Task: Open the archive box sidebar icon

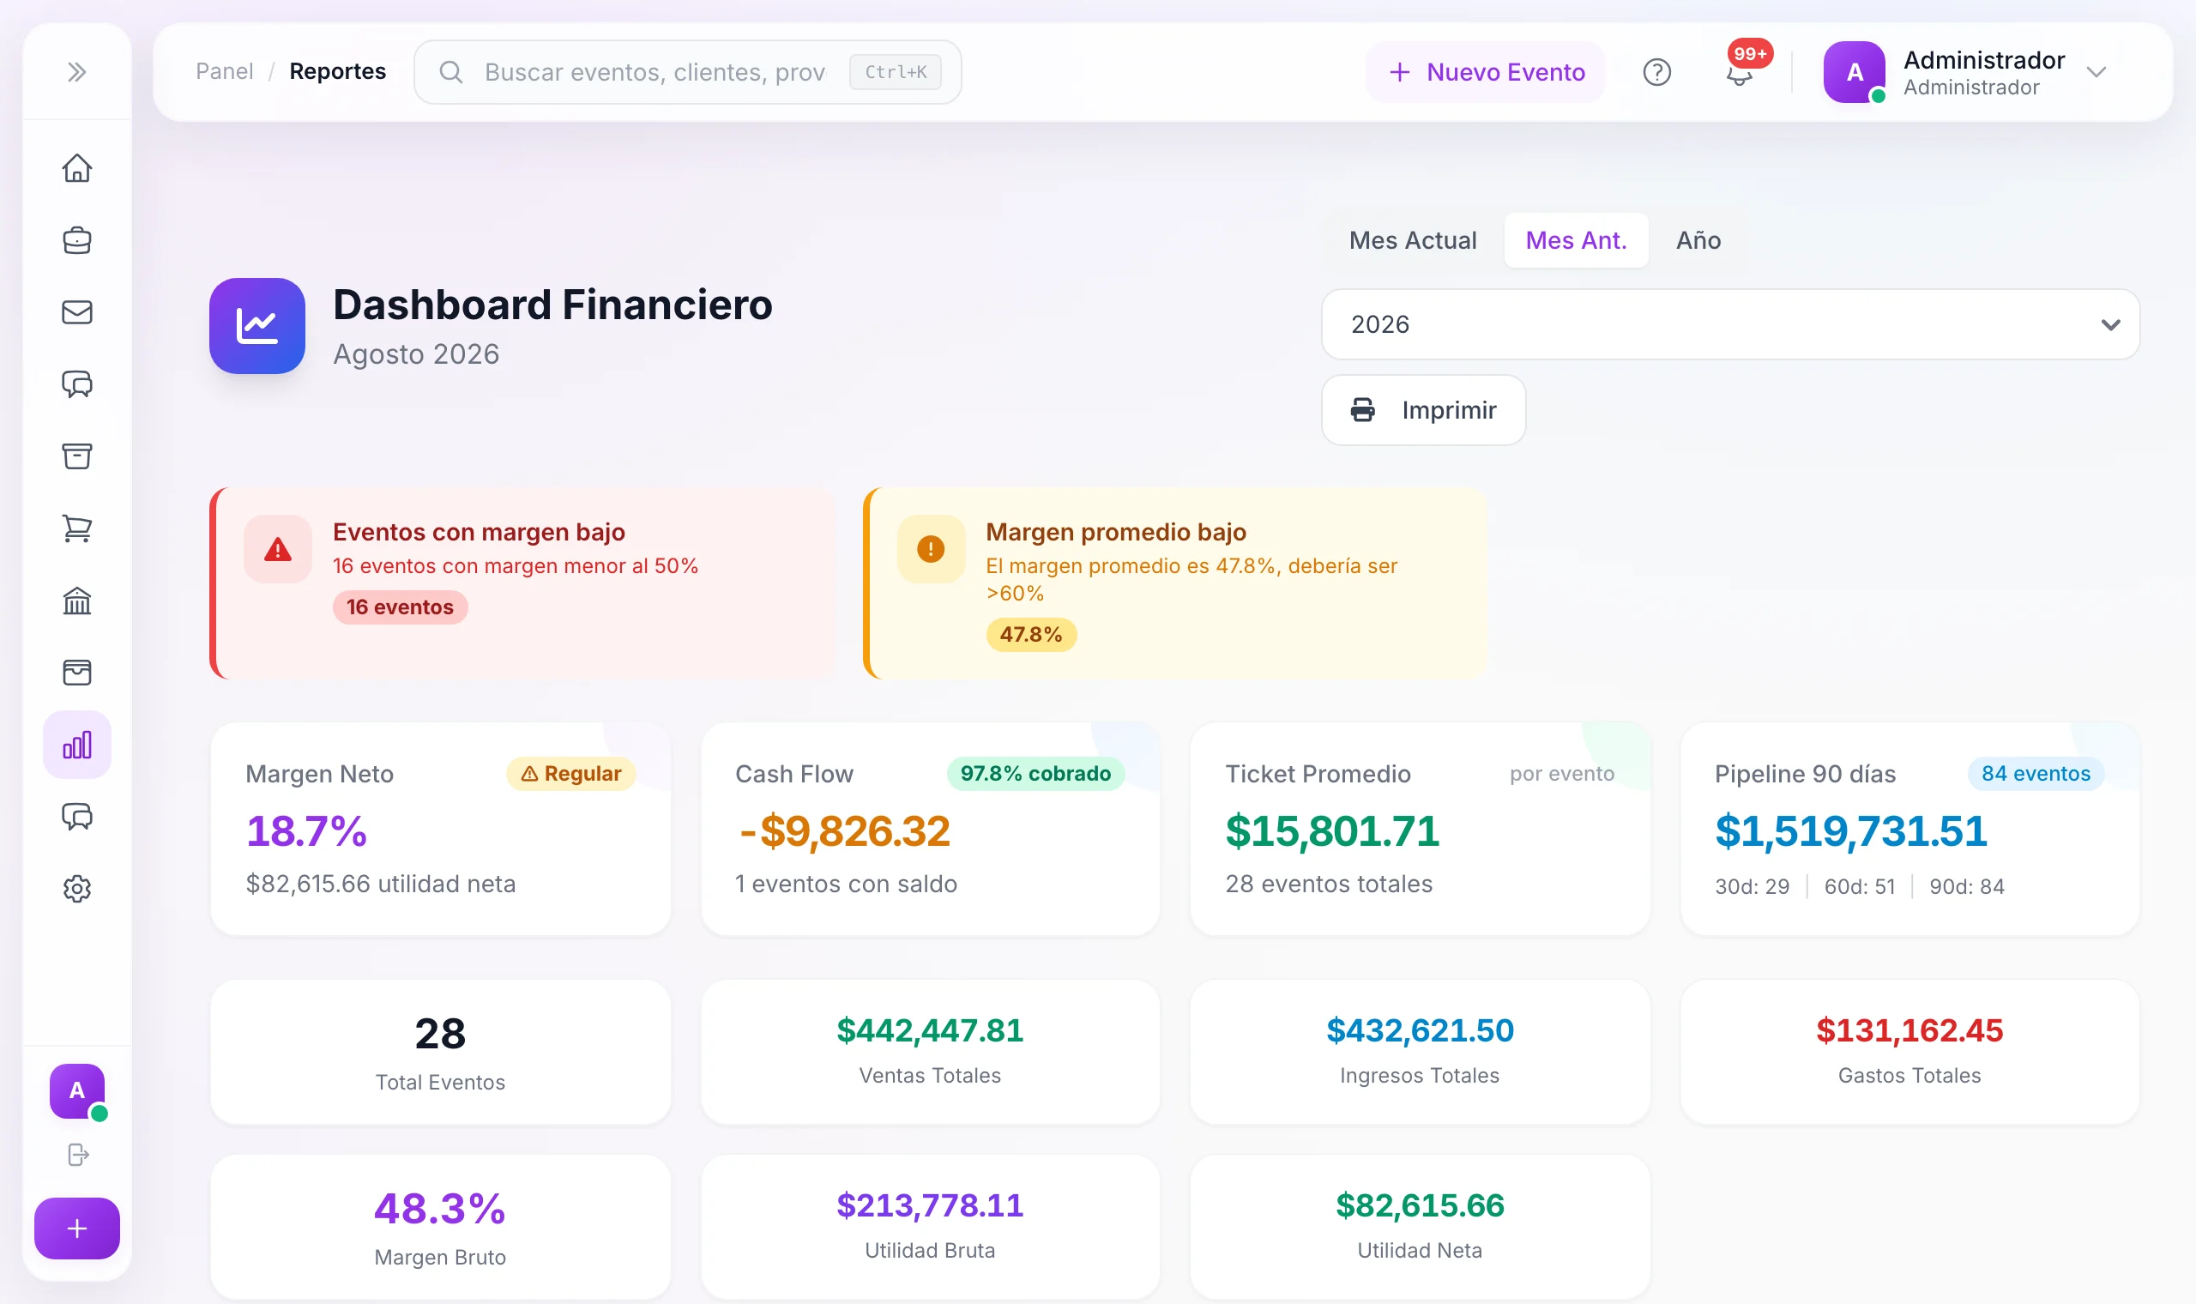Action: tap(77, 456)
